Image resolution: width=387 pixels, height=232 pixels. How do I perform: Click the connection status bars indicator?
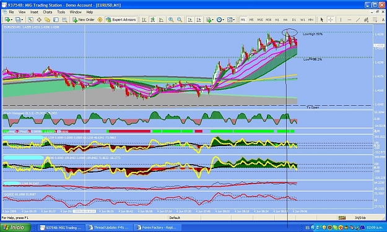click(x=342, y=218)
